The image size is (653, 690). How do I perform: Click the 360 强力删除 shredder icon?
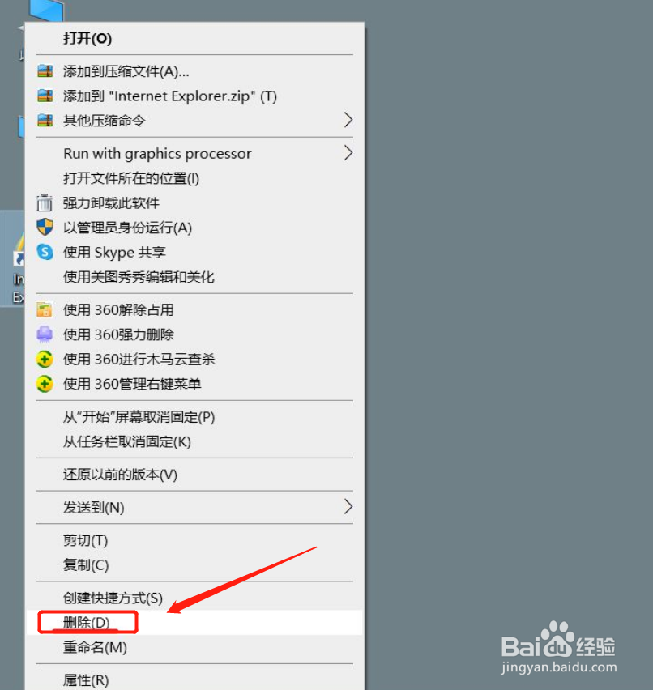tap(45, 334)
